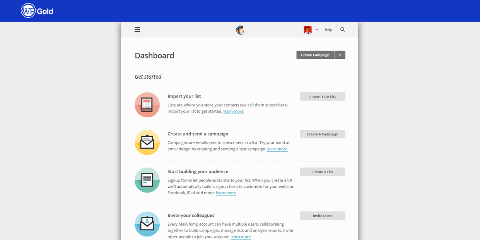Click the red Import your list icon
Image resolution: width=480 pixels, height=240 pixels.
pos(147,105)
